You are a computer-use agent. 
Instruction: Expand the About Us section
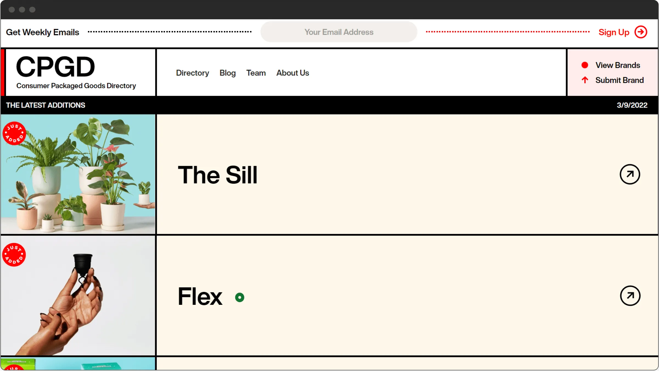[x=292, y=73]
